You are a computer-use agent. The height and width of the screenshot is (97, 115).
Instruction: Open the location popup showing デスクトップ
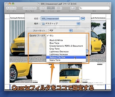click(60, 24)
